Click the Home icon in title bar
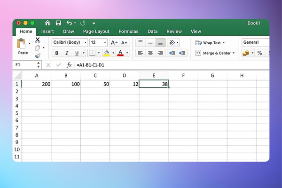Screen dimensions: 282x188 [47, 23]
